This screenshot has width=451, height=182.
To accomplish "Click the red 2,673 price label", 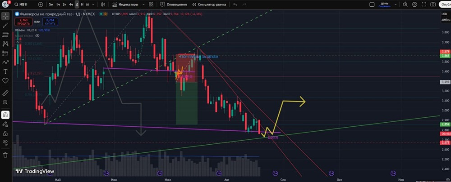I will pyautogui.click(x=445, y=142).
